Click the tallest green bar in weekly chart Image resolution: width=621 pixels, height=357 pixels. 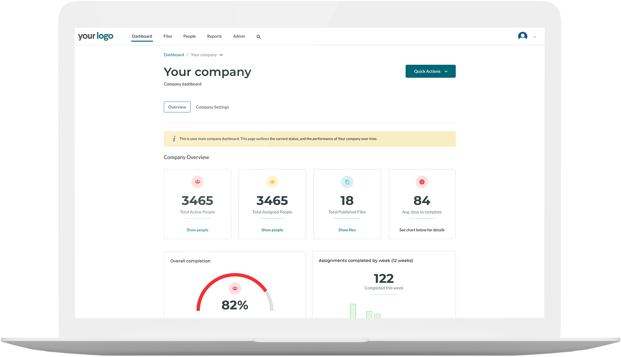pos(353,311)
